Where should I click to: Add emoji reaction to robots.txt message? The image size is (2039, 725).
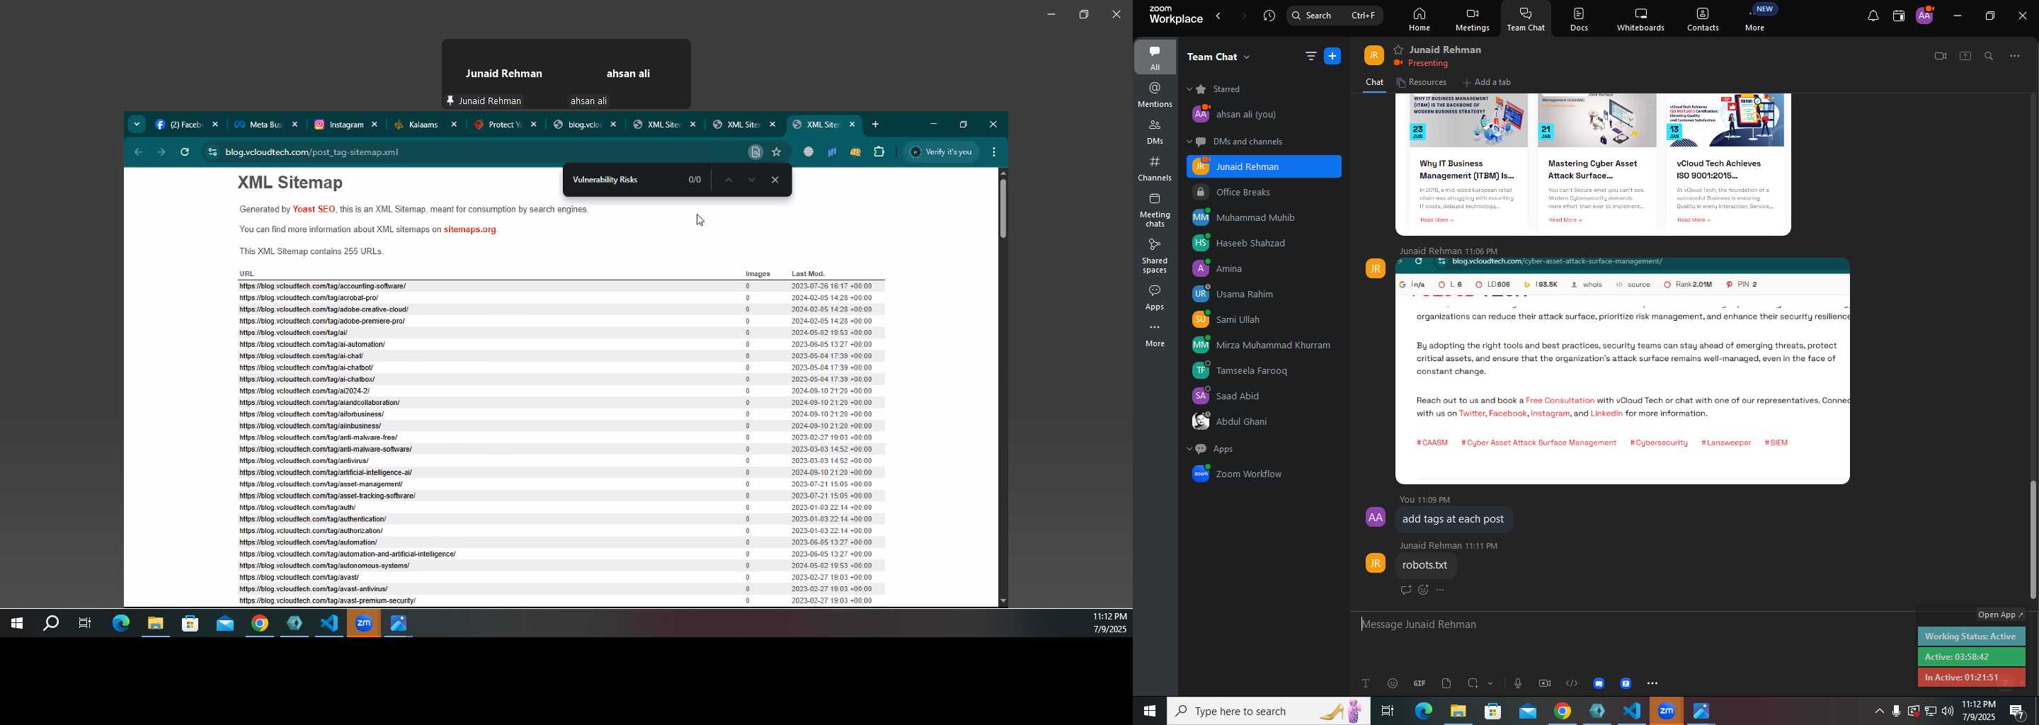click(x=1423, y=590)
